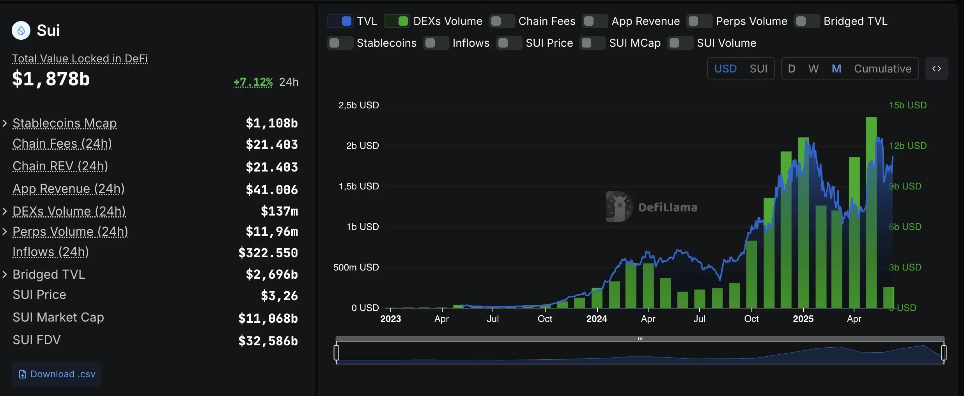Enable the Chain Fees toggle
The width and height of the screenshot is (964, 396).
[x=502, y=21]
